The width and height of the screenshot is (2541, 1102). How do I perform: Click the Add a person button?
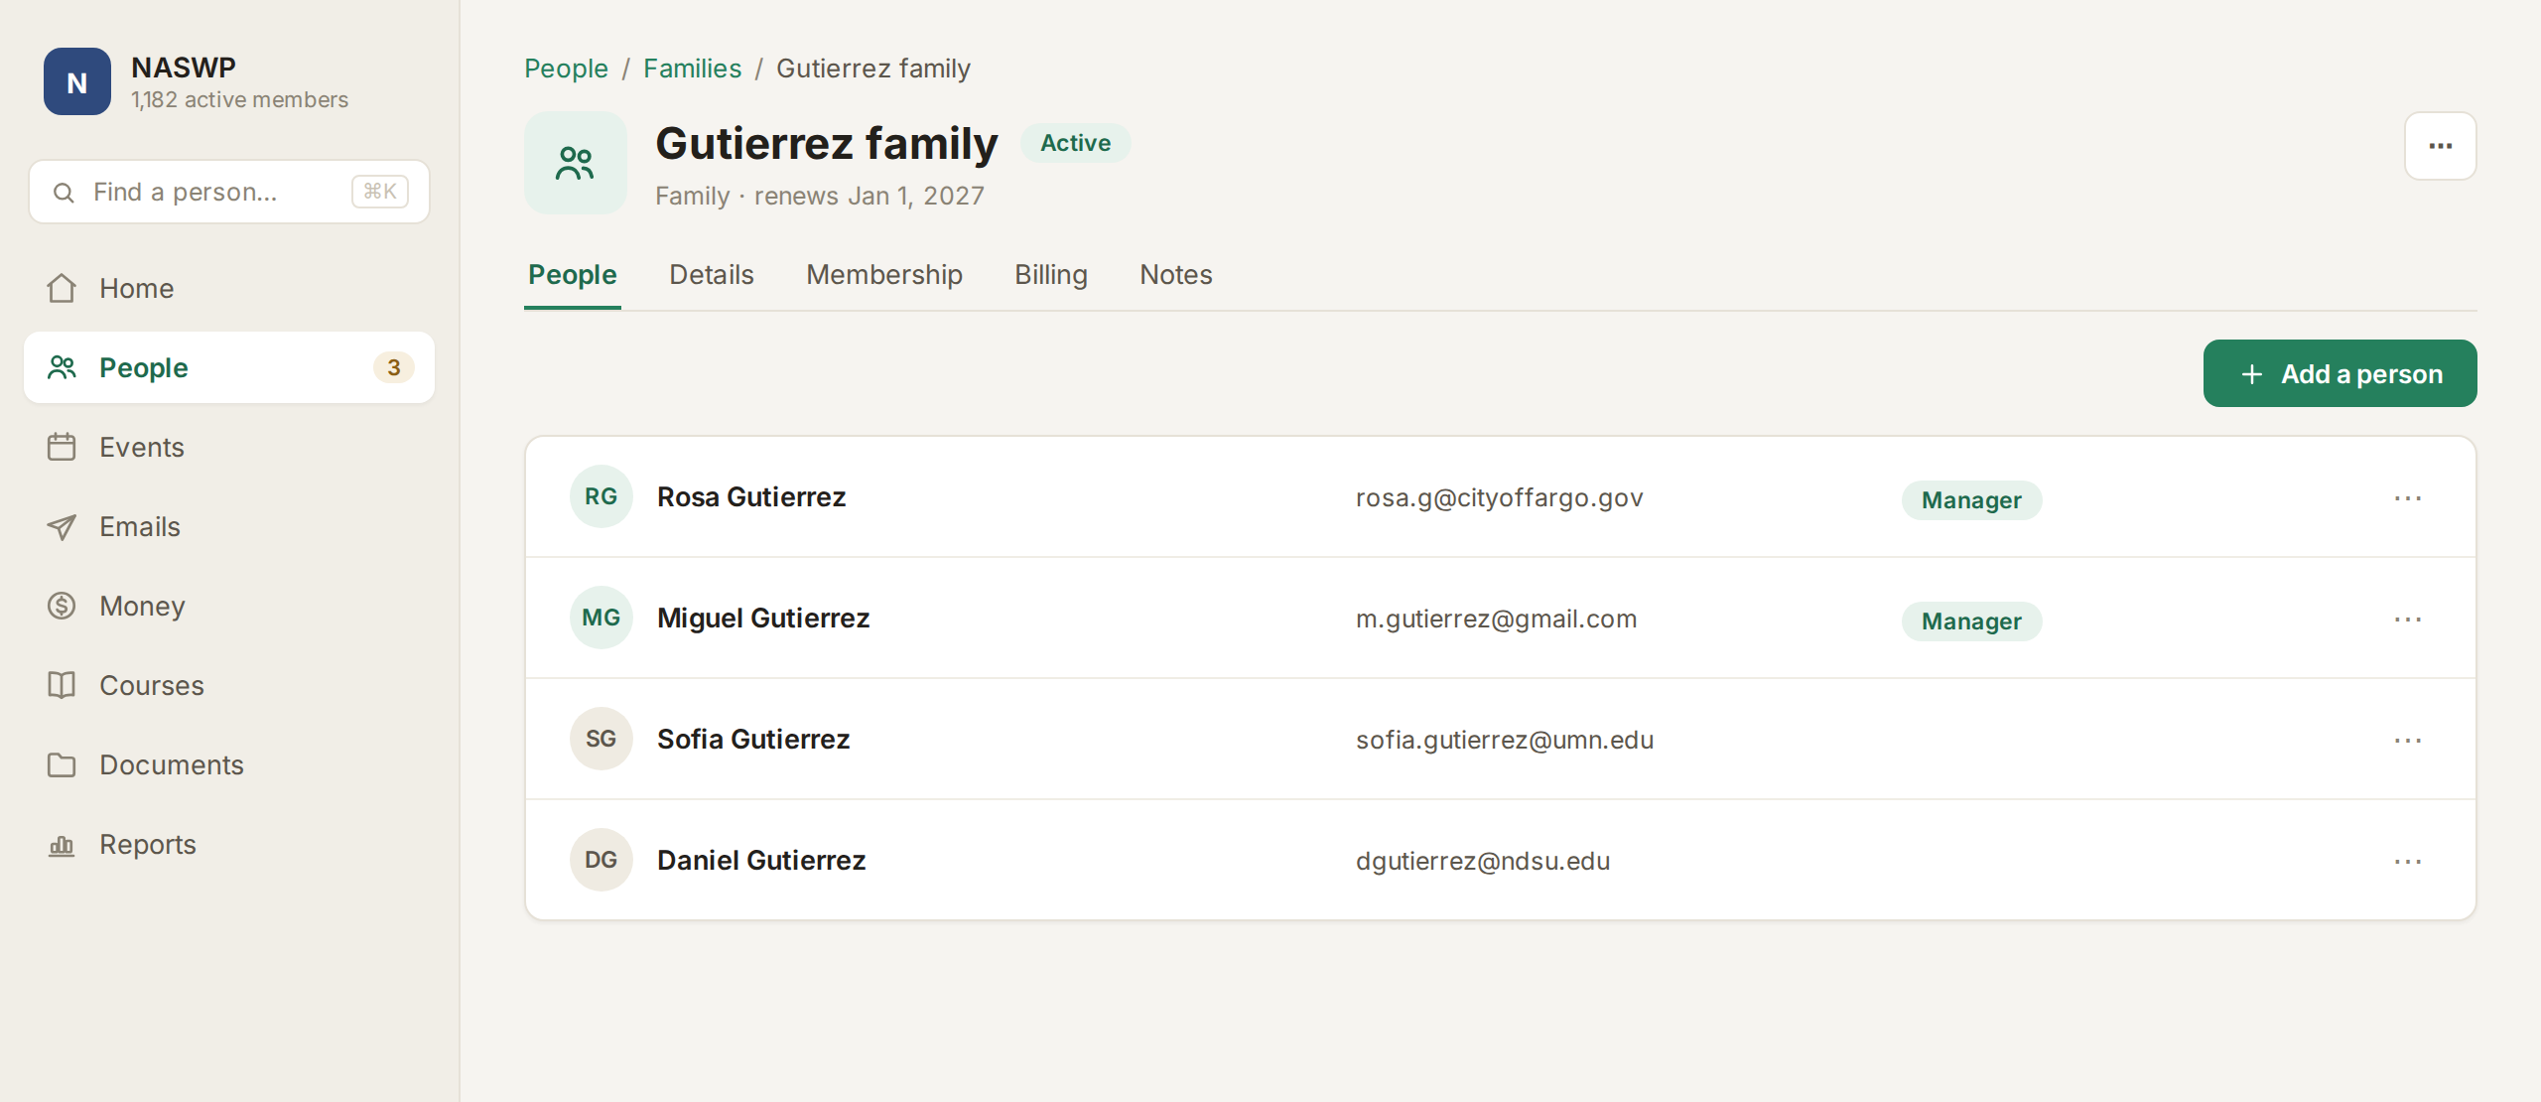click(2340, 373)
